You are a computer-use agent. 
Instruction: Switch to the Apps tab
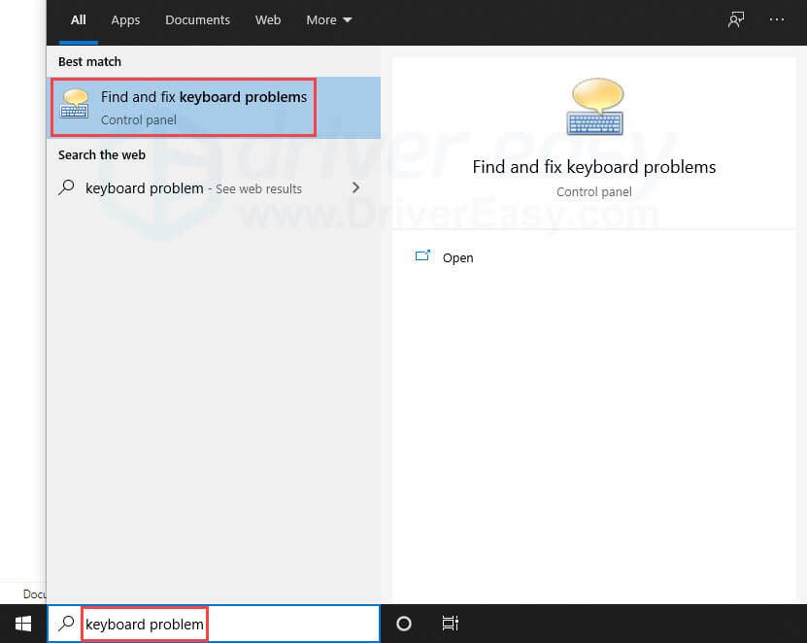pyautogui.click(x=125, y=19)
